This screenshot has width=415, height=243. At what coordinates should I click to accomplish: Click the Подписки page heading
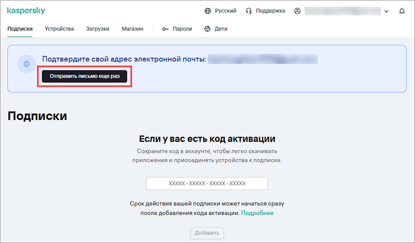[x=38, y=116]
